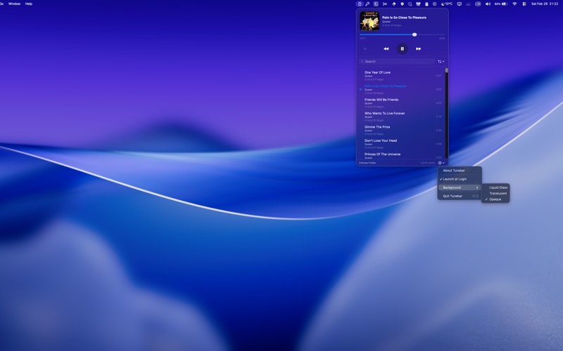
Task: Open the Help menu
Action: [x=29, y=4]
